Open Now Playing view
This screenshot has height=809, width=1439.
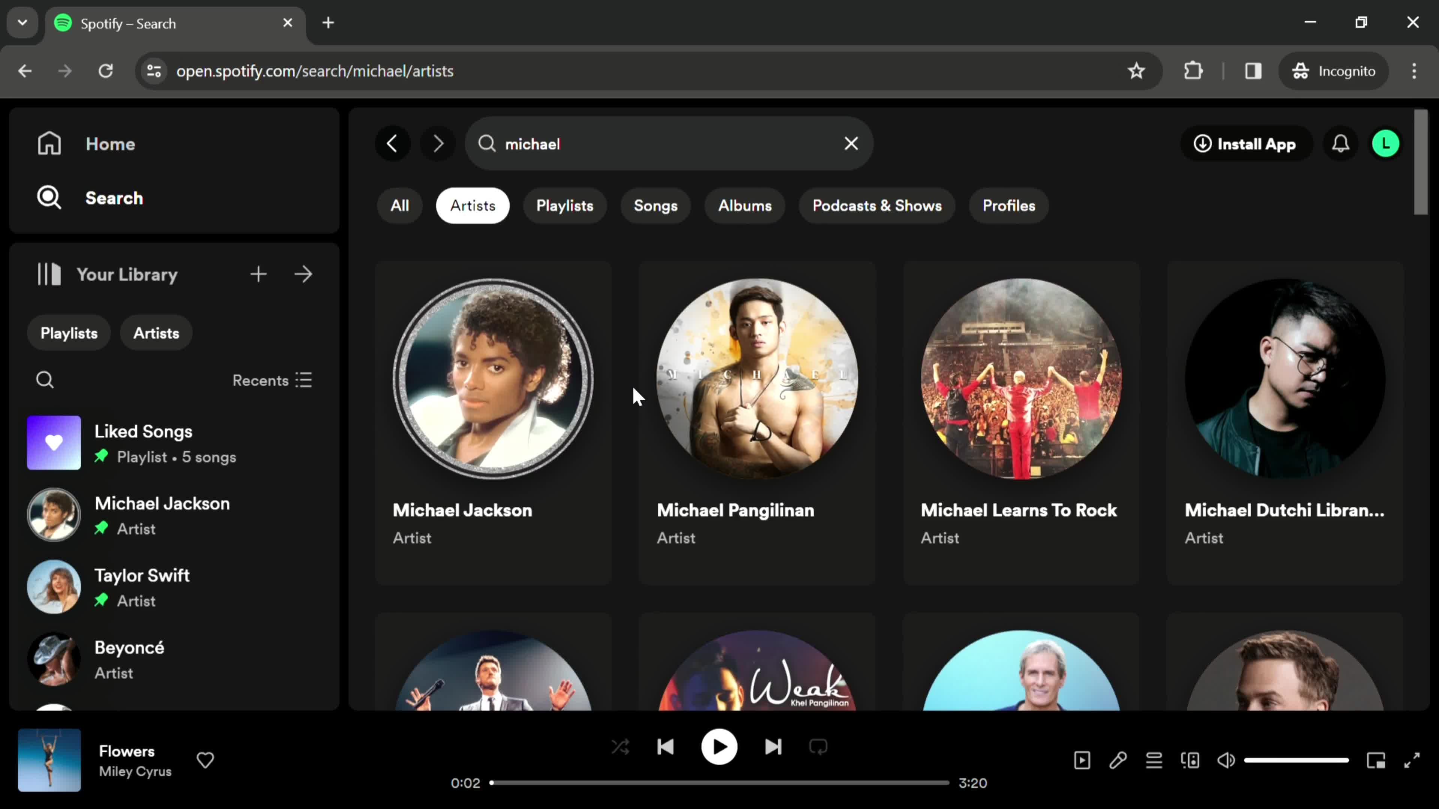click(1082, 760)
